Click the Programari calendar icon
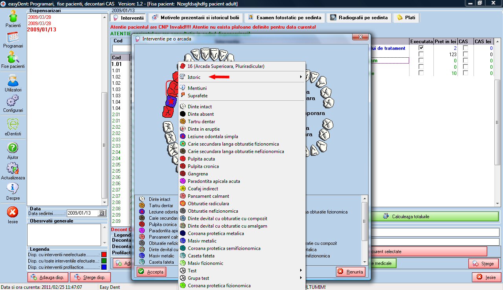 coord(13,38)
